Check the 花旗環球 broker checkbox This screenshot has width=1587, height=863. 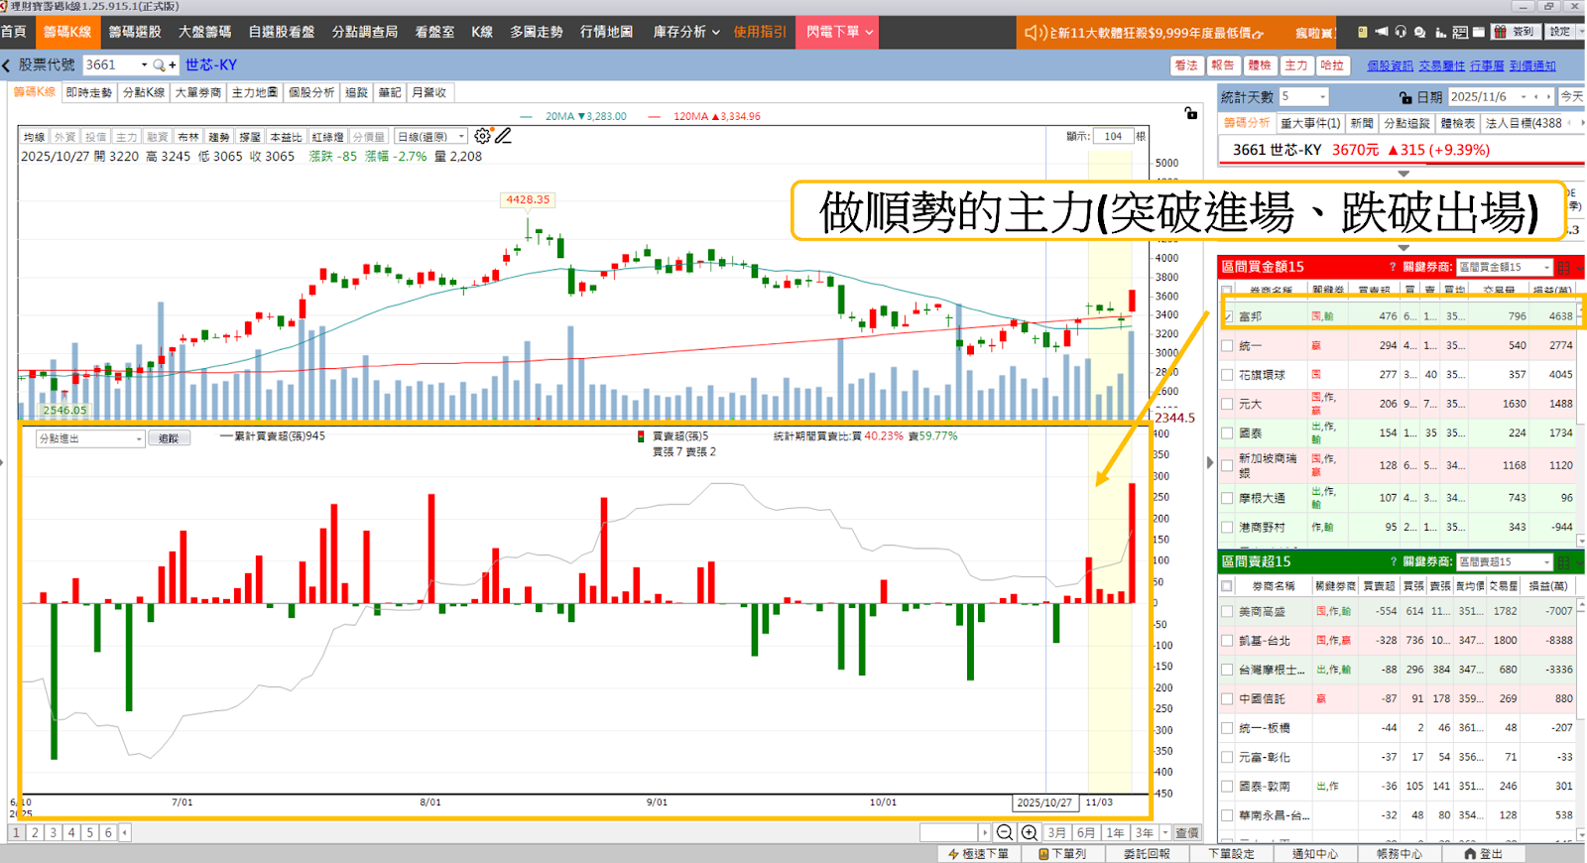(x=1228, y=375)
